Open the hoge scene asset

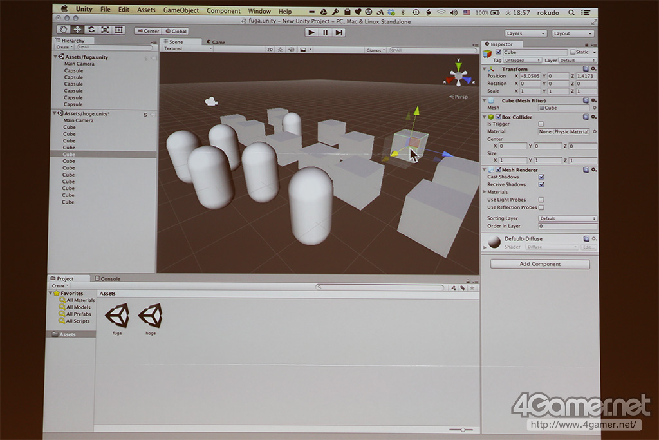coord(151,317)
